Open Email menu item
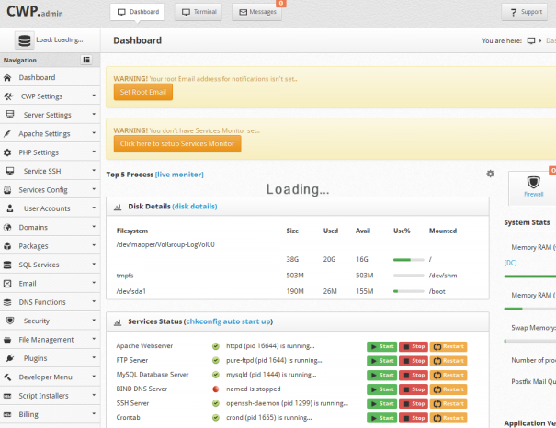 click(50, 284)
